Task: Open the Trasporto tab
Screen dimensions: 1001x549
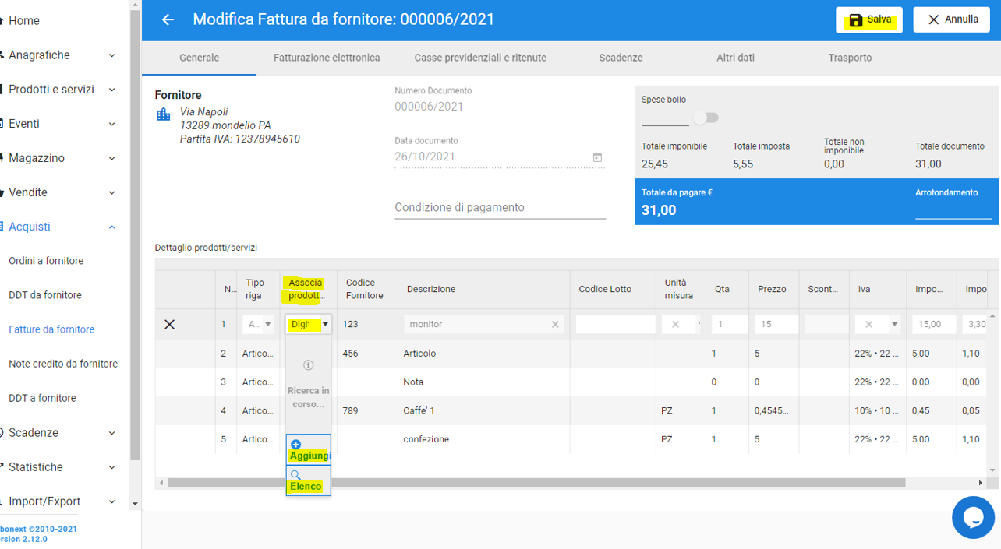Action: point(850,58)
